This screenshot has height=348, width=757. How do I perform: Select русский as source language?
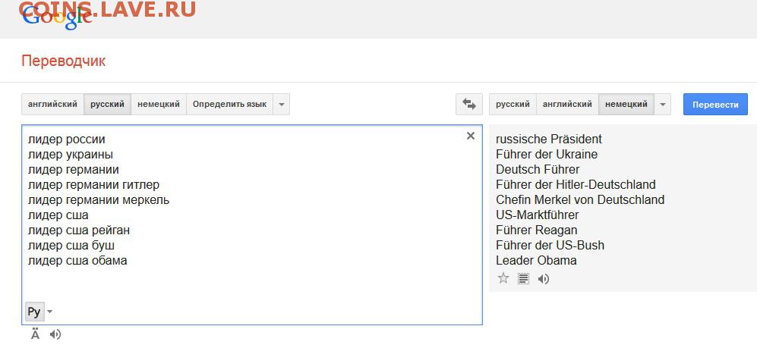coord(107,104)
